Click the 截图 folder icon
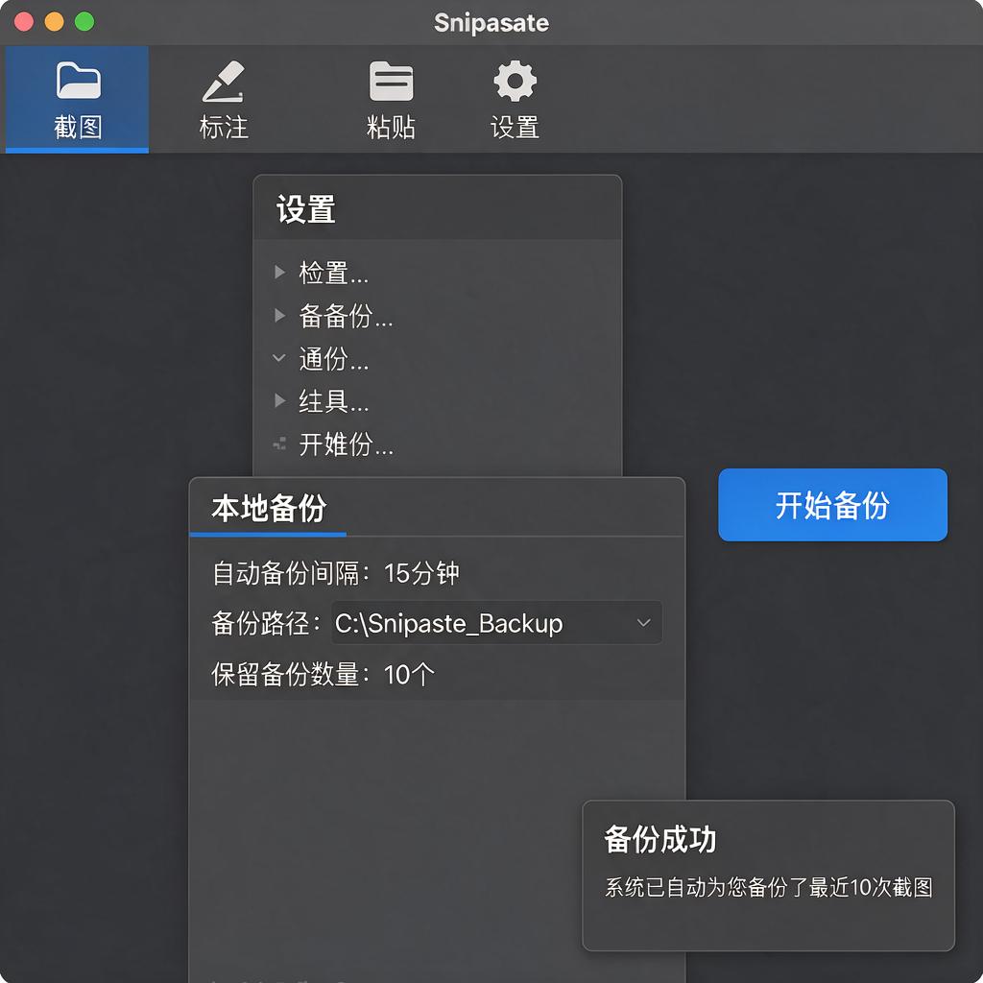983x983 pixels. [x=79, y=81]
